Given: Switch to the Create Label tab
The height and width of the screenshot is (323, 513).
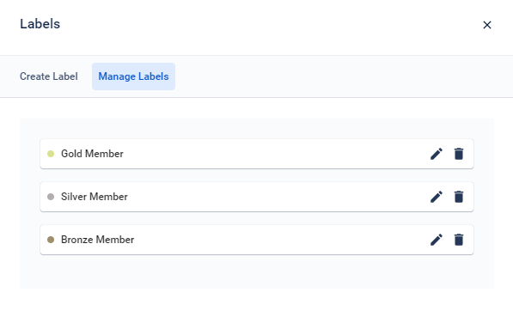Looking at the screenshot, I should 49,76.
